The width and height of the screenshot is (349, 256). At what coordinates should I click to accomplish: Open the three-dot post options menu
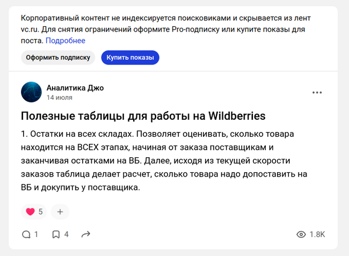(x=317, y=92)
